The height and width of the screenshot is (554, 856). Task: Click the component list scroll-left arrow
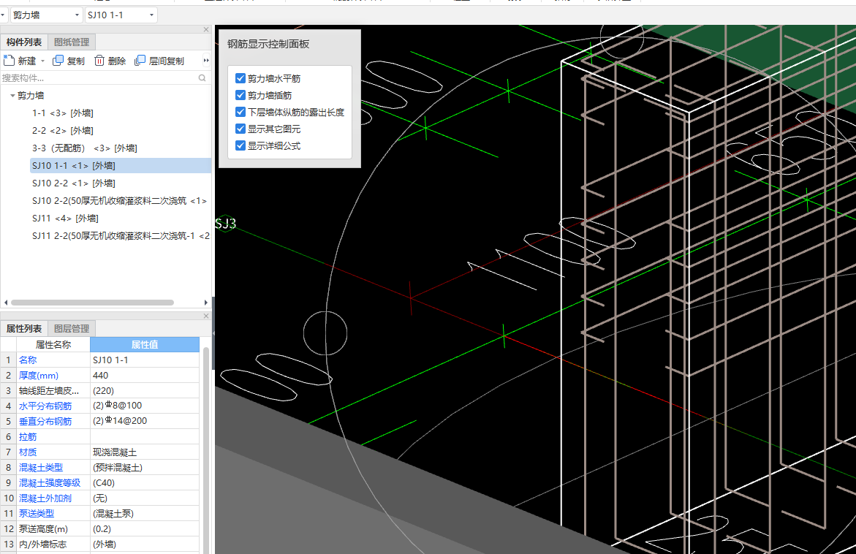6,303
